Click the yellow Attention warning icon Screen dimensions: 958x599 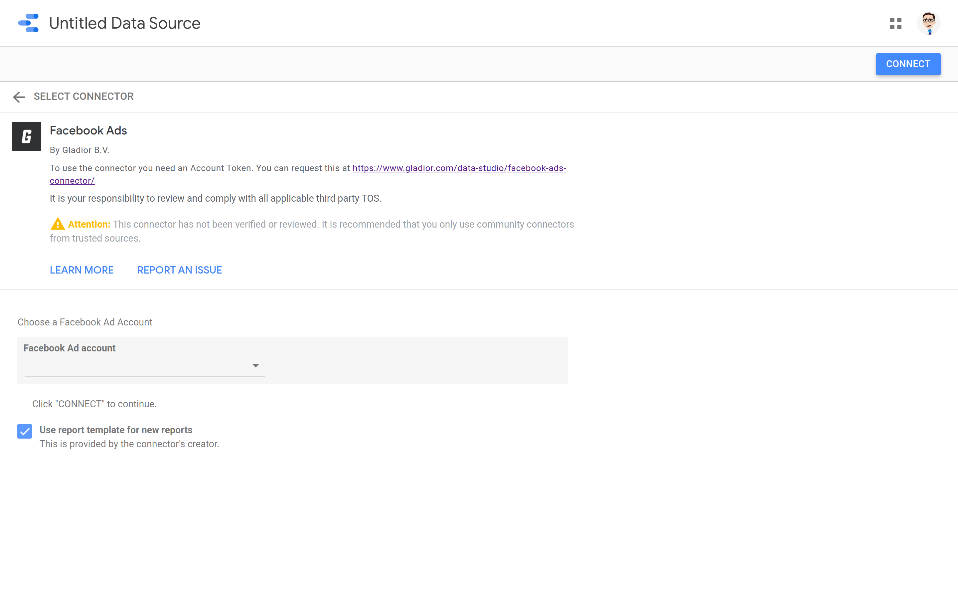click(x=58, y=224)
